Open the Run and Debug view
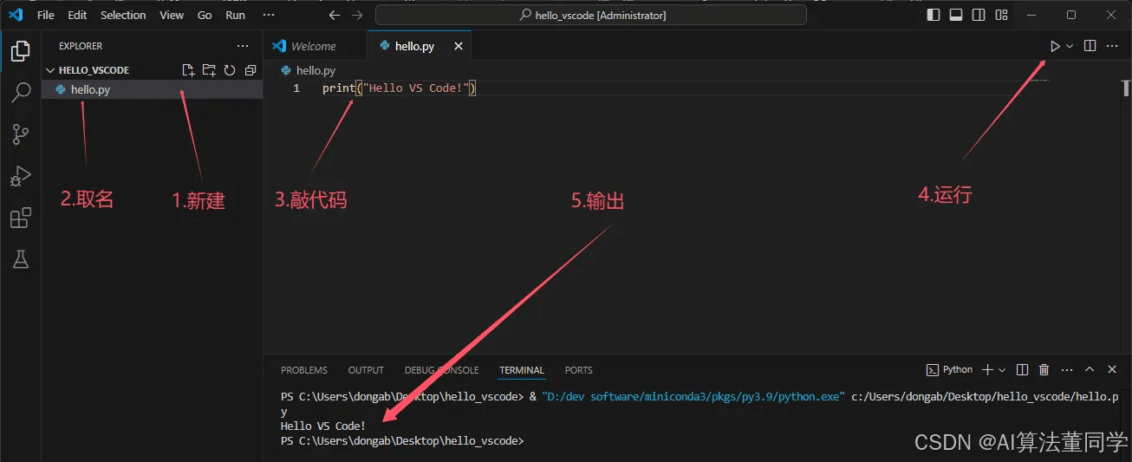 (21, 176)
